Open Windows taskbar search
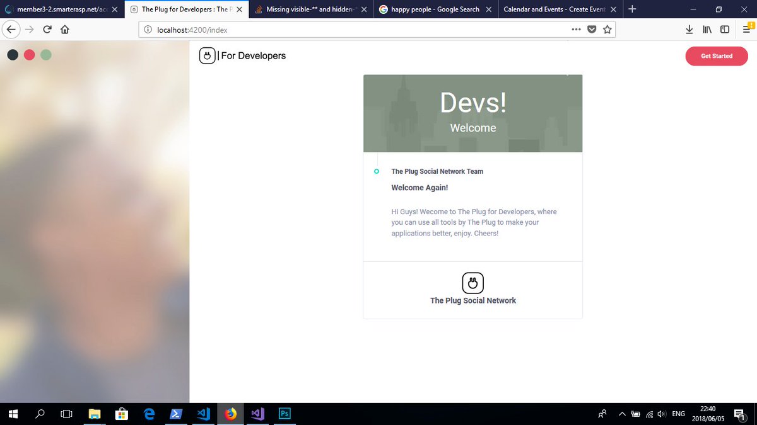The width and height of the screenshot is (757, 425). coord(40,414)
